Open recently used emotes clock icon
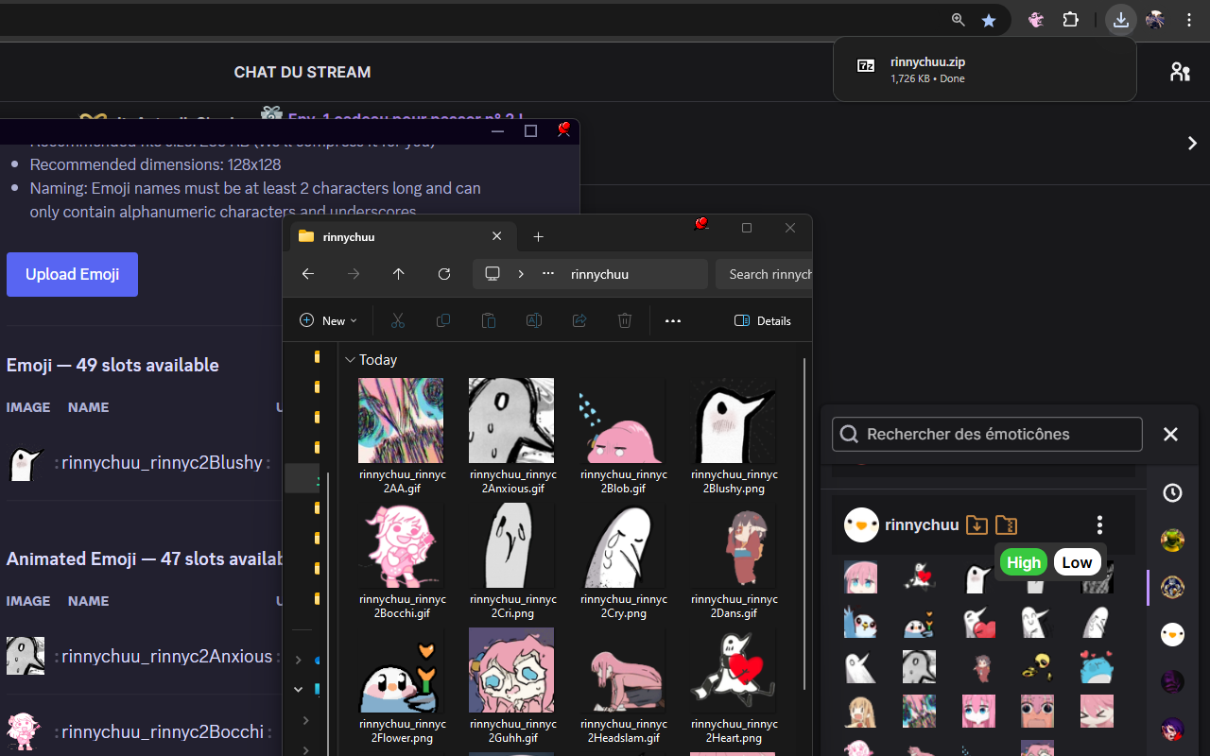 click(1172, 493)
